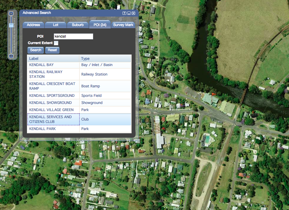Close the Advanced Search panel
Viewport: 289px width, 210px height.
(x=133, y=13)
